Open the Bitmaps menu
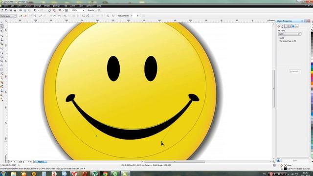This screenshot has height=176, width=313. point(57,6)
